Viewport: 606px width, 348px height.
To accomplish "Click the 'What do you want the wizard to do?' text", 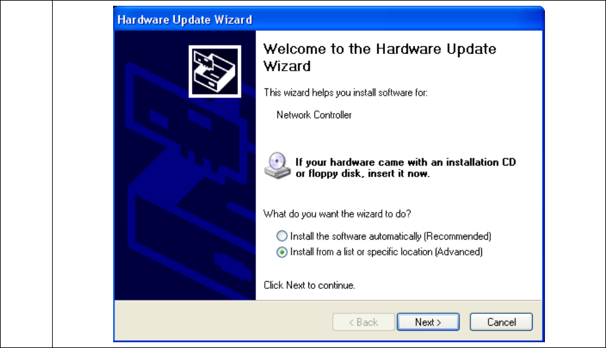I will pyautogui.click(x=337, y=214).
